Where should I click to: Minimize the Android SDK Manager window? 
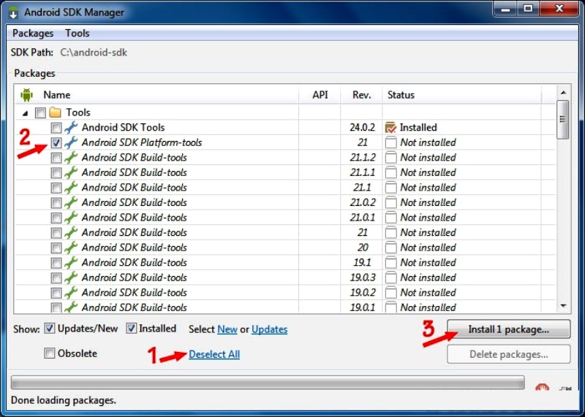pyautogui.click(x=506, y=9)
